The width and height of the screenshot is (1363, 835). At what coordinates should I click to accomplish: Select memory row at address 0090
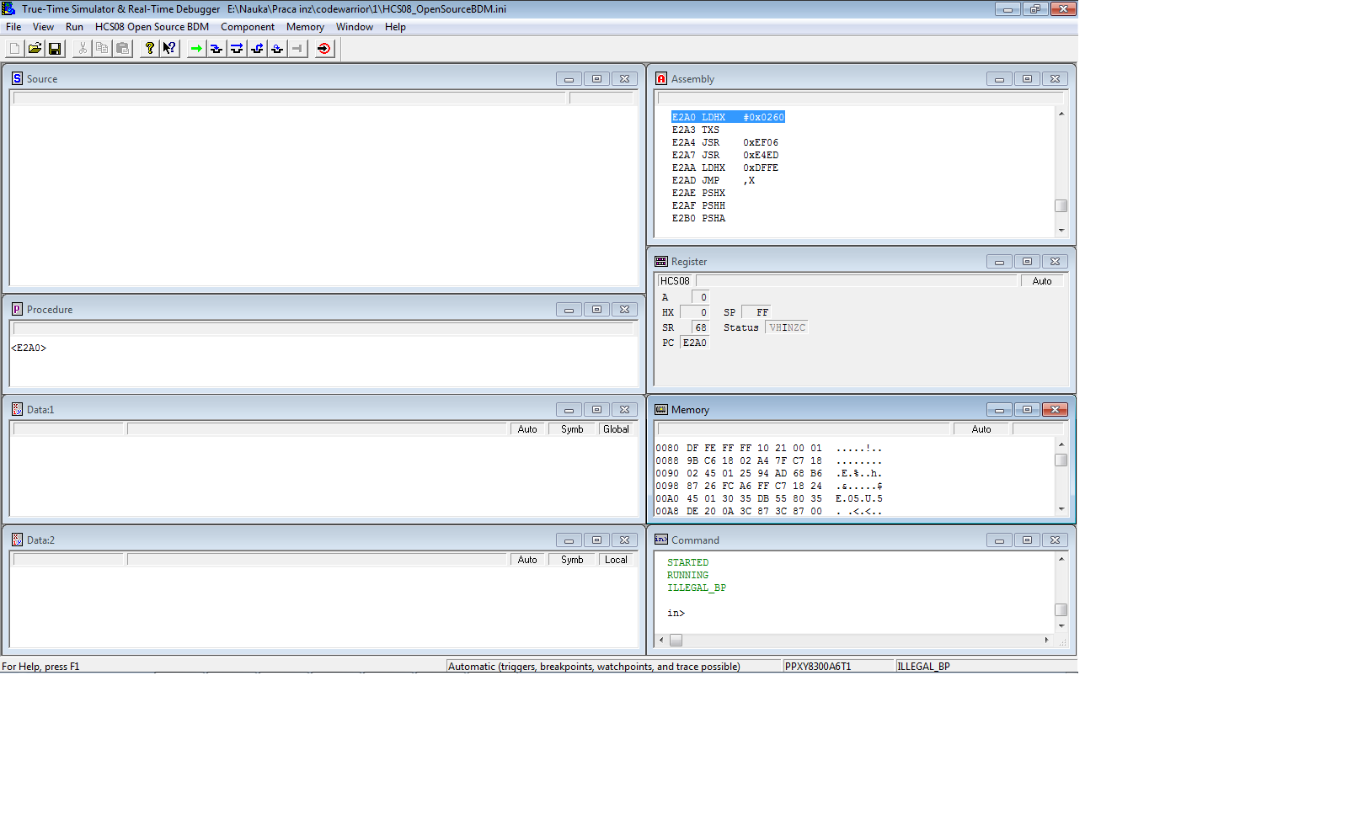[769, 473]
